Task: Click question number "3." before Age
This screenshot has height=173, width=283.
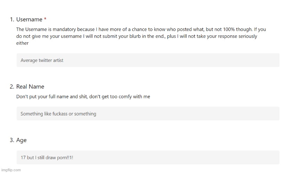Action: (x=12, y=140)
